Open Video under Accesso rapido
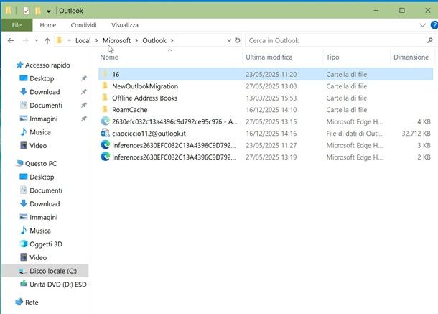 (38, 146)
